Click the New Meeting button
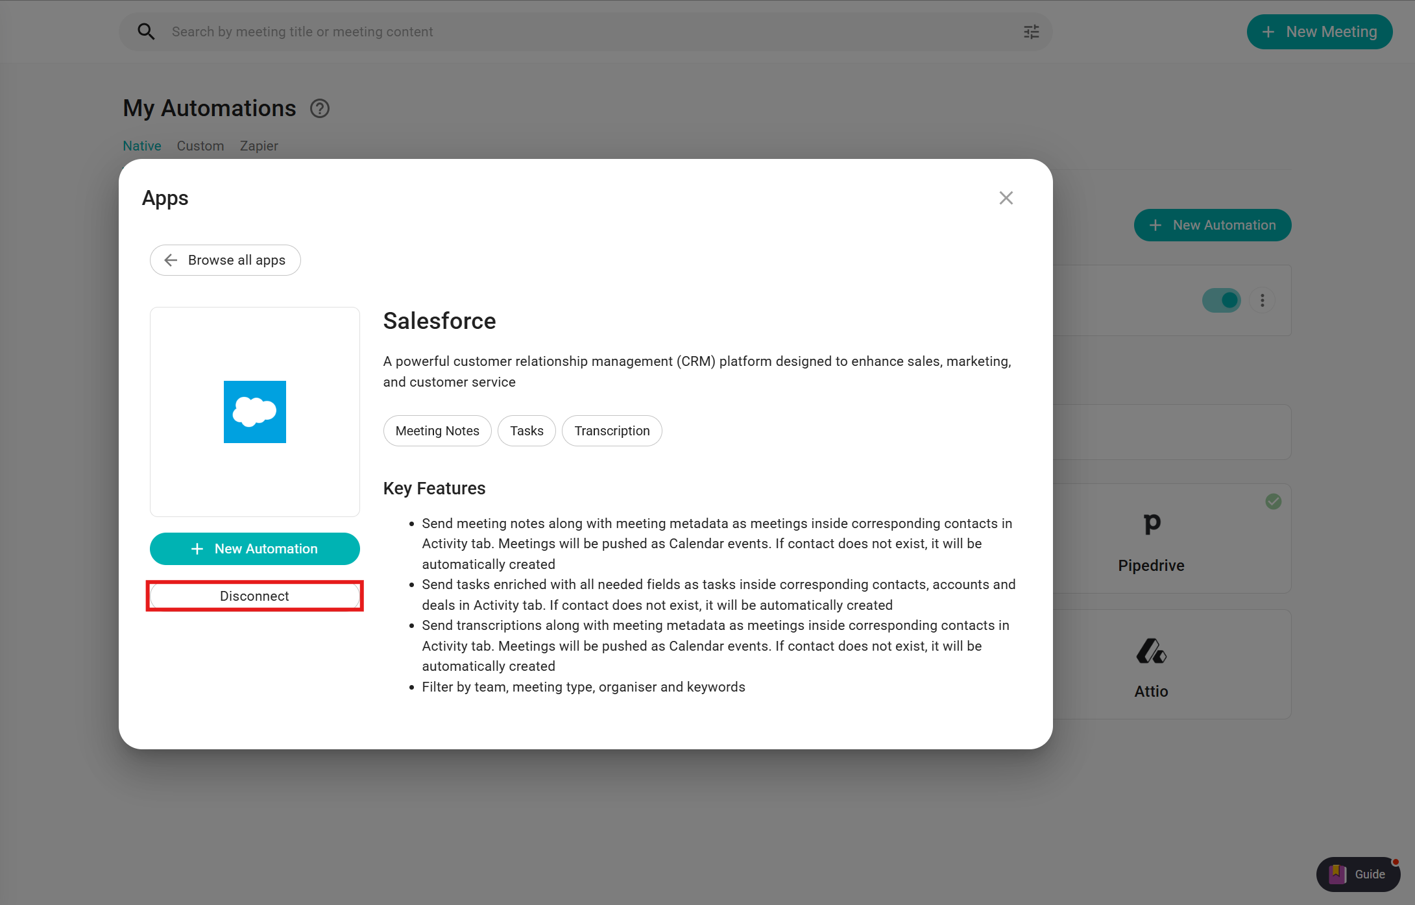1415x905 pixels. pyautogui.click(x=1319, y=32)
